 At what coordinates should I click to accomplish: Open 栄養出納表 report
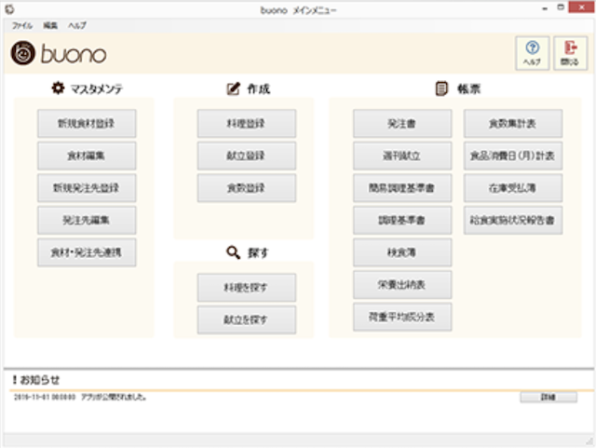tap(402, 285)
